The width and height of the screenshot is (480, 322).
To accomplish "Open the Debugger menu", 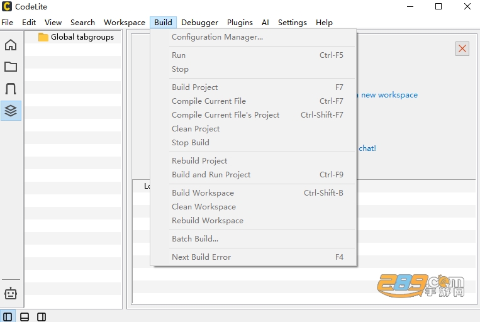I will coord(199,23).
